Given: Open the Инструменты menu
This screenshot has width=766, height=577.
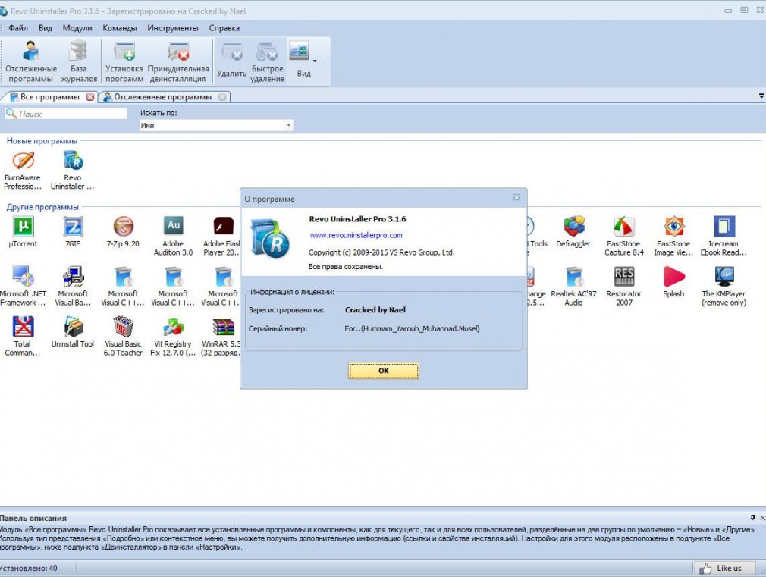Looking at the screenshot, I should (173, 28).
